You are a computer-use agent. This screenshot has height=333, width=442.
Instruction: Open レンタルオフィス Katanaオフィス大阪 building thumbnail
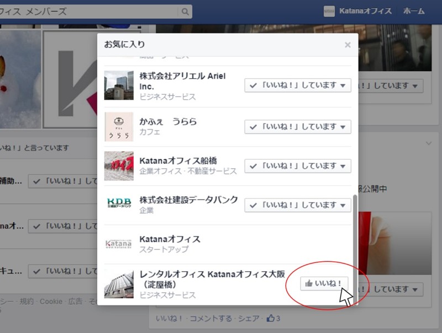coord(119,284)
